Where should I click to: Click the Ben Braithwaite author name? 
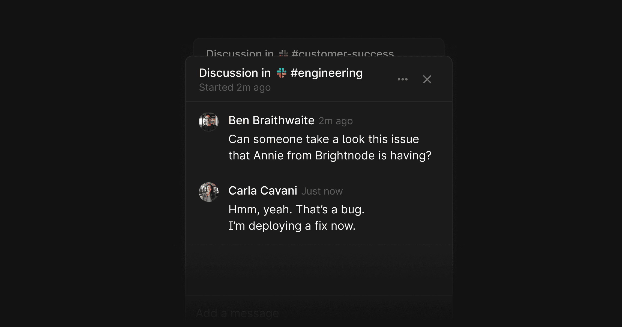point(271,120)
